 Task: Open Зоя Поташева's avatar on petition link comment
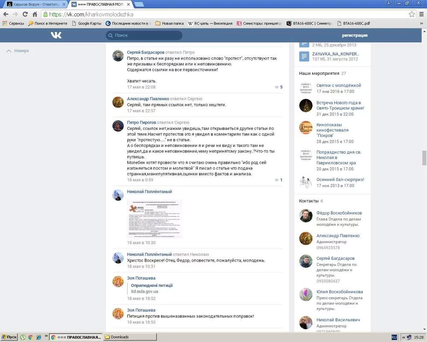118,281
